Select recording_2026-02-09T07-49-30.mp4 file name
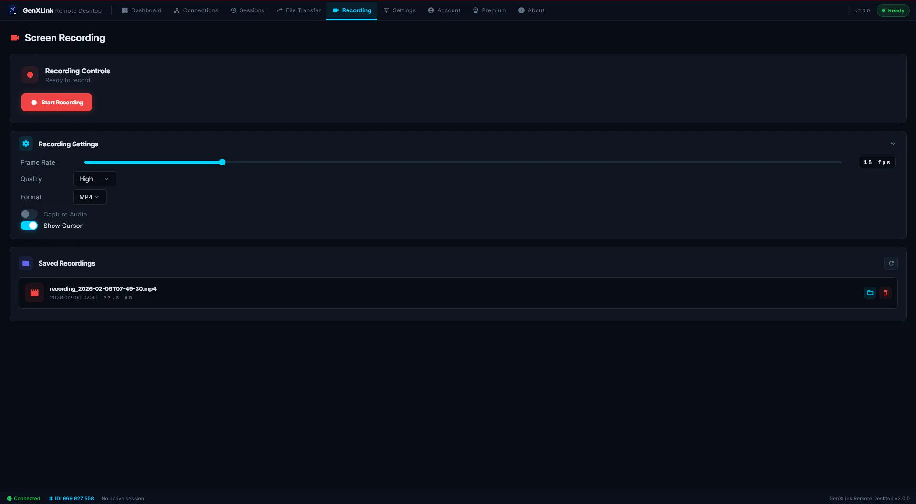Viewport: 916px width, 504px height. (103, 288)
